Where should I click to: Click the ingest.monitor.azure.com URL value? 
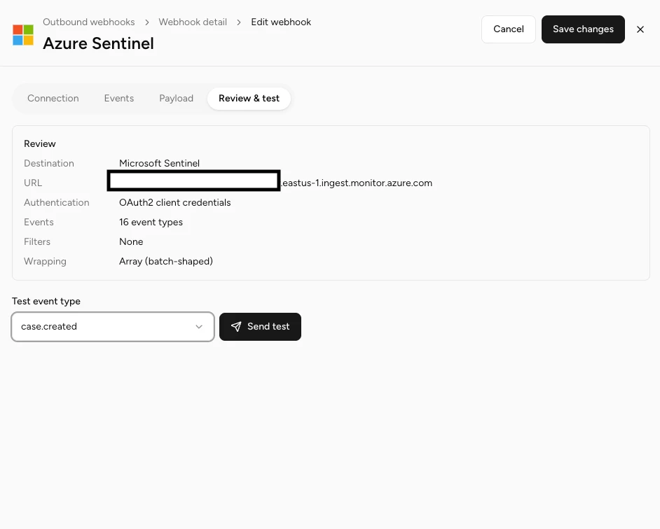tap(357, 183)
